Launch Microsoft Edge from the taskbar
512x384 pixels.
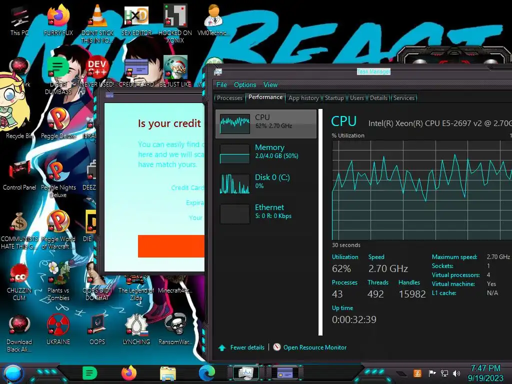tap(207, 373)
